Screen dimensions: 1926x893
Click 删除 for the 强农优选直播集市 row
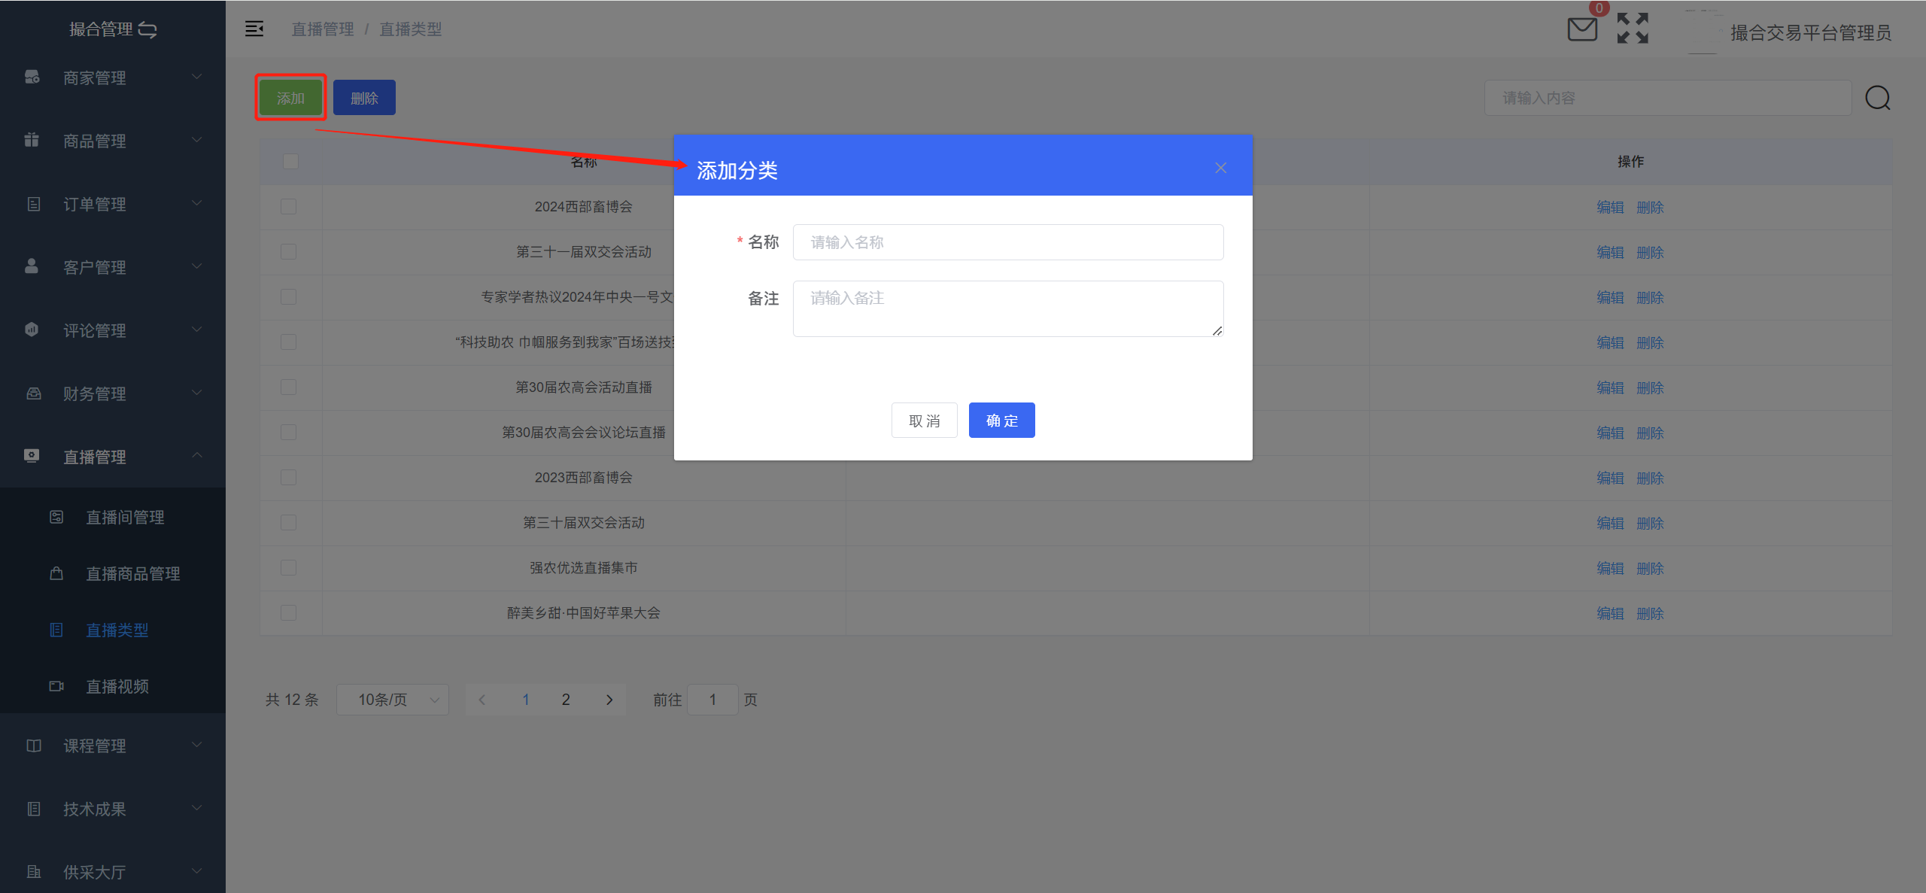coord(1650,568)
